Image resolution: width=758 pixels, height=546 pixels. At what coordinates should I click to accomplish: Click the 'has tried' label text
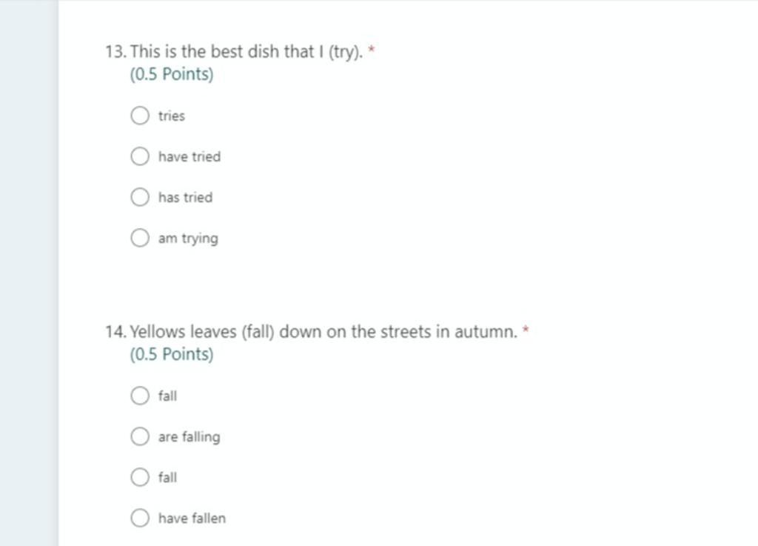185,197
